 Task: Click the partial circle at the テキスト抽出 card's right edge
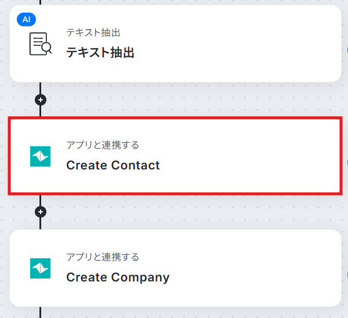coord(346,50)
